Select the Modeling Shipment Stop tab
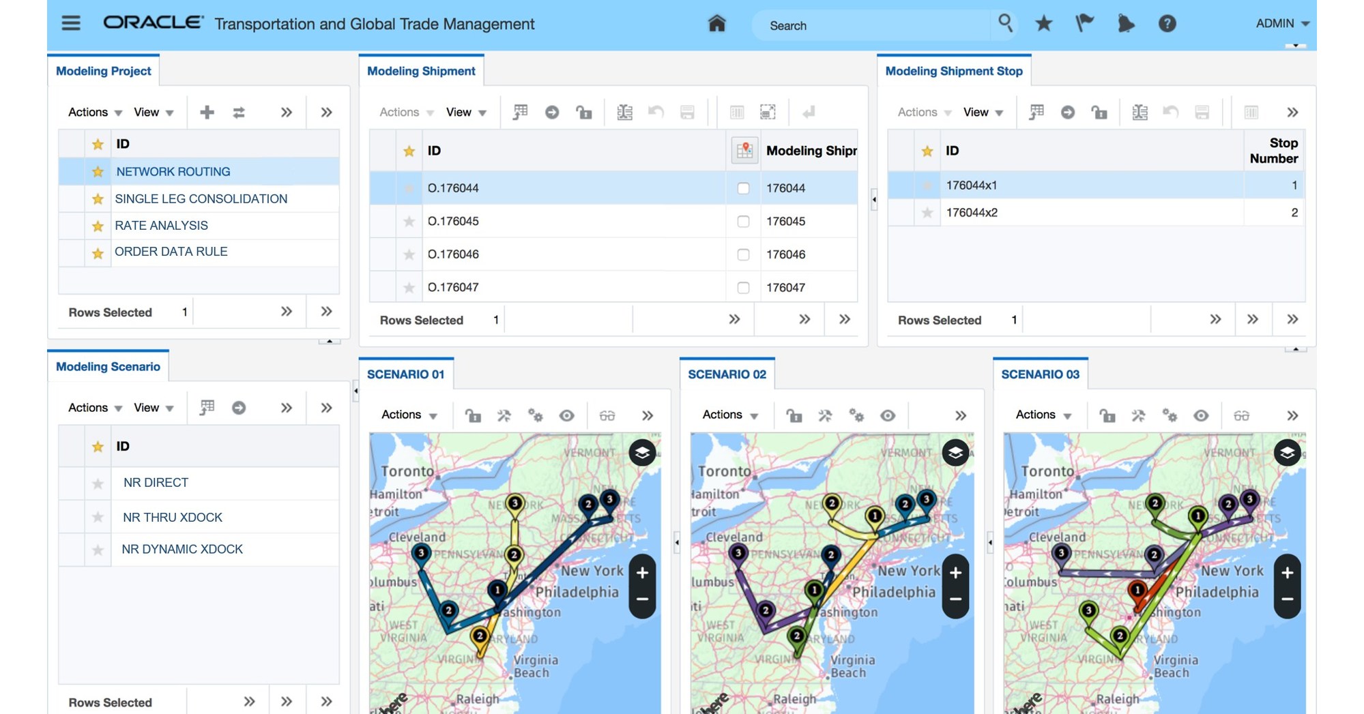Image resolution: width=1364 pixels, height=714 pixels. coord(954,71)
